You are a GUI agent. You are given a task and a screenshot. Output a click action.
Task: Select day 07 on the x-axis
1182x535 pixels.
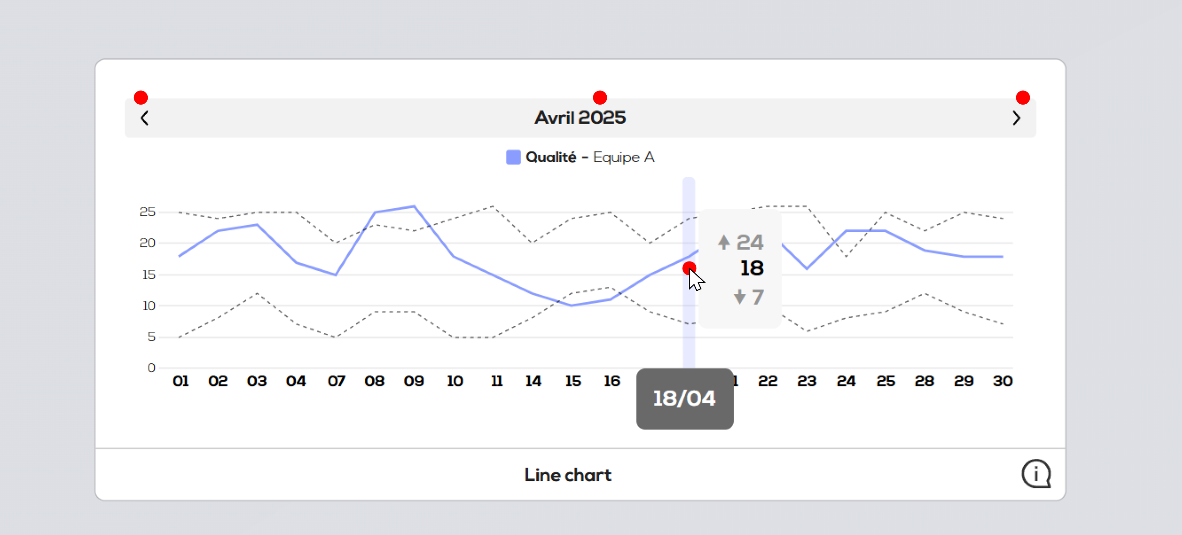[x=336, y=381]
